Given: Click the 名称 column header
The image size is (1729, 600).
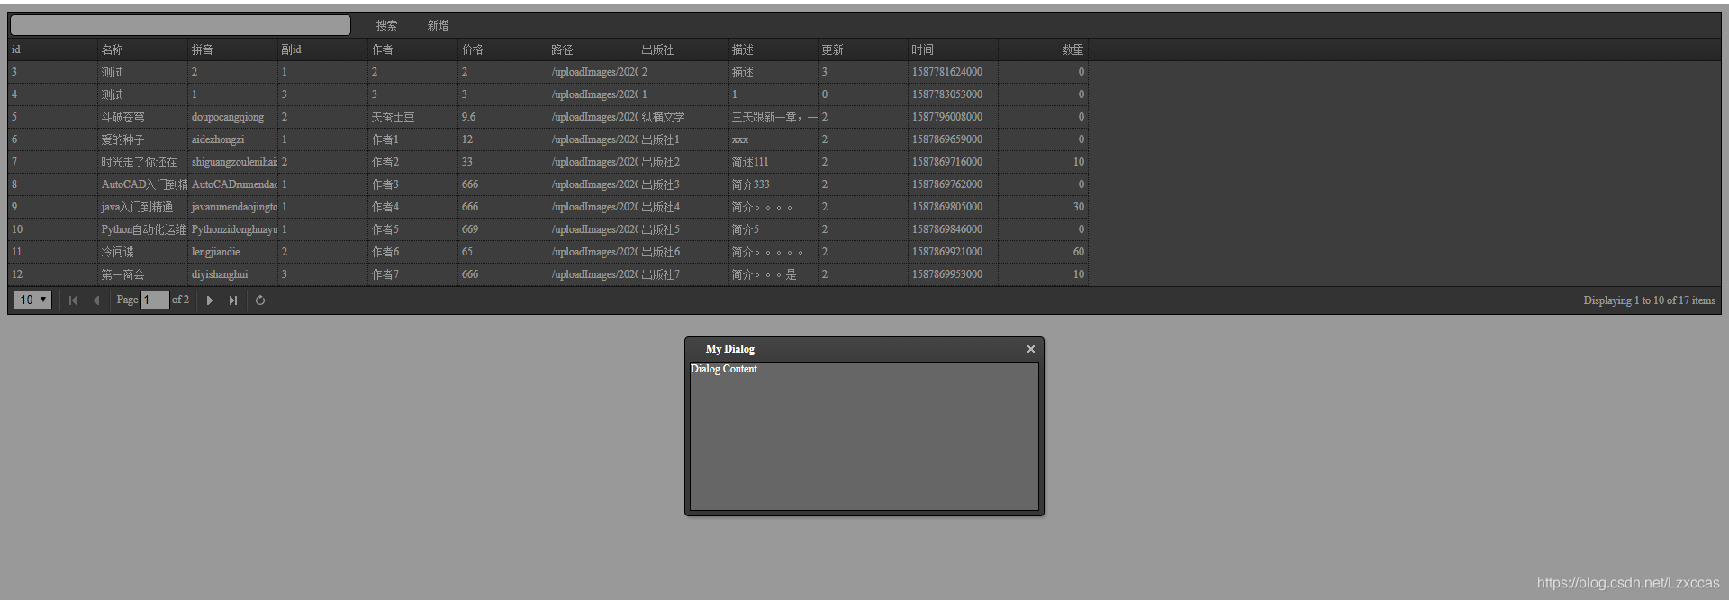Looking at the screenshot, I should 142,49.
